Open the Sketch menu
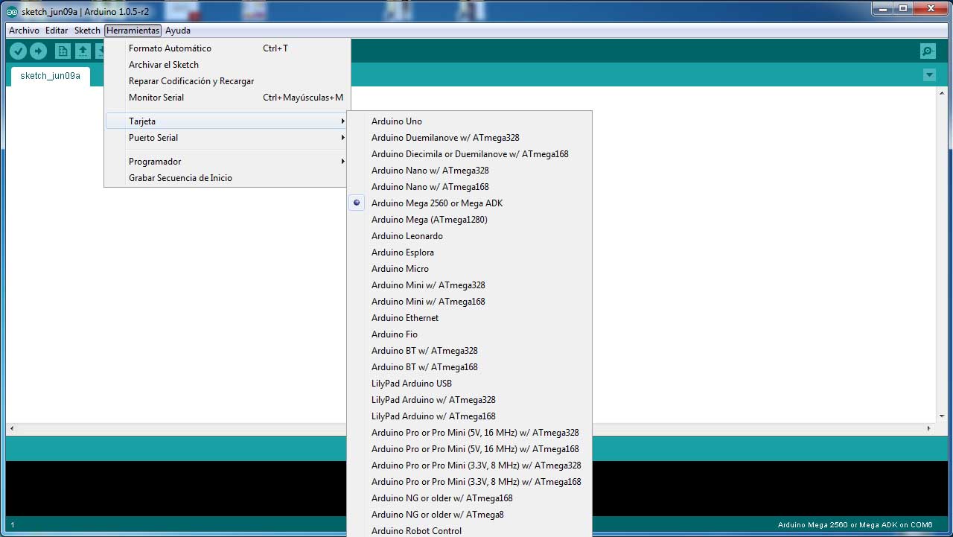953x537 pixels. pos(87,31)
